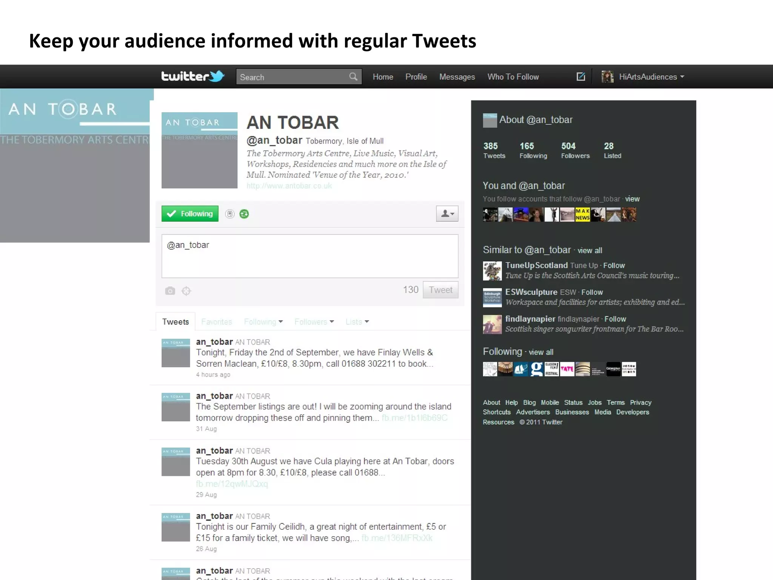
Task: Open the user actions person dropdown
Action: click(x=447, y=214)
